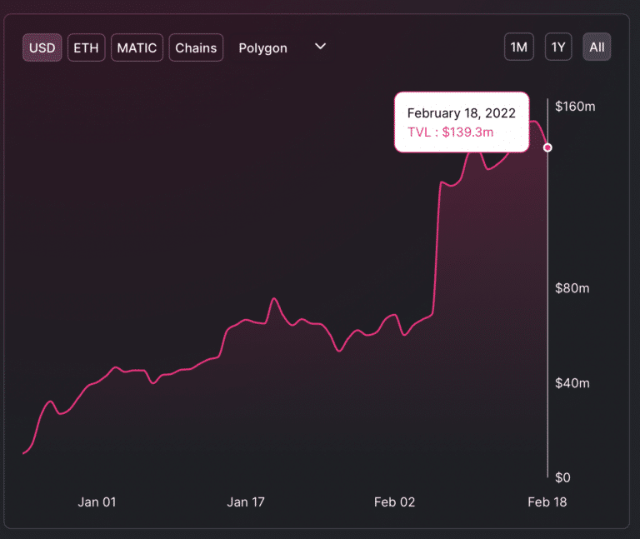640x539 pixels.
Task: Click the $0 y-axis label
Action: (x=562, y=477)
